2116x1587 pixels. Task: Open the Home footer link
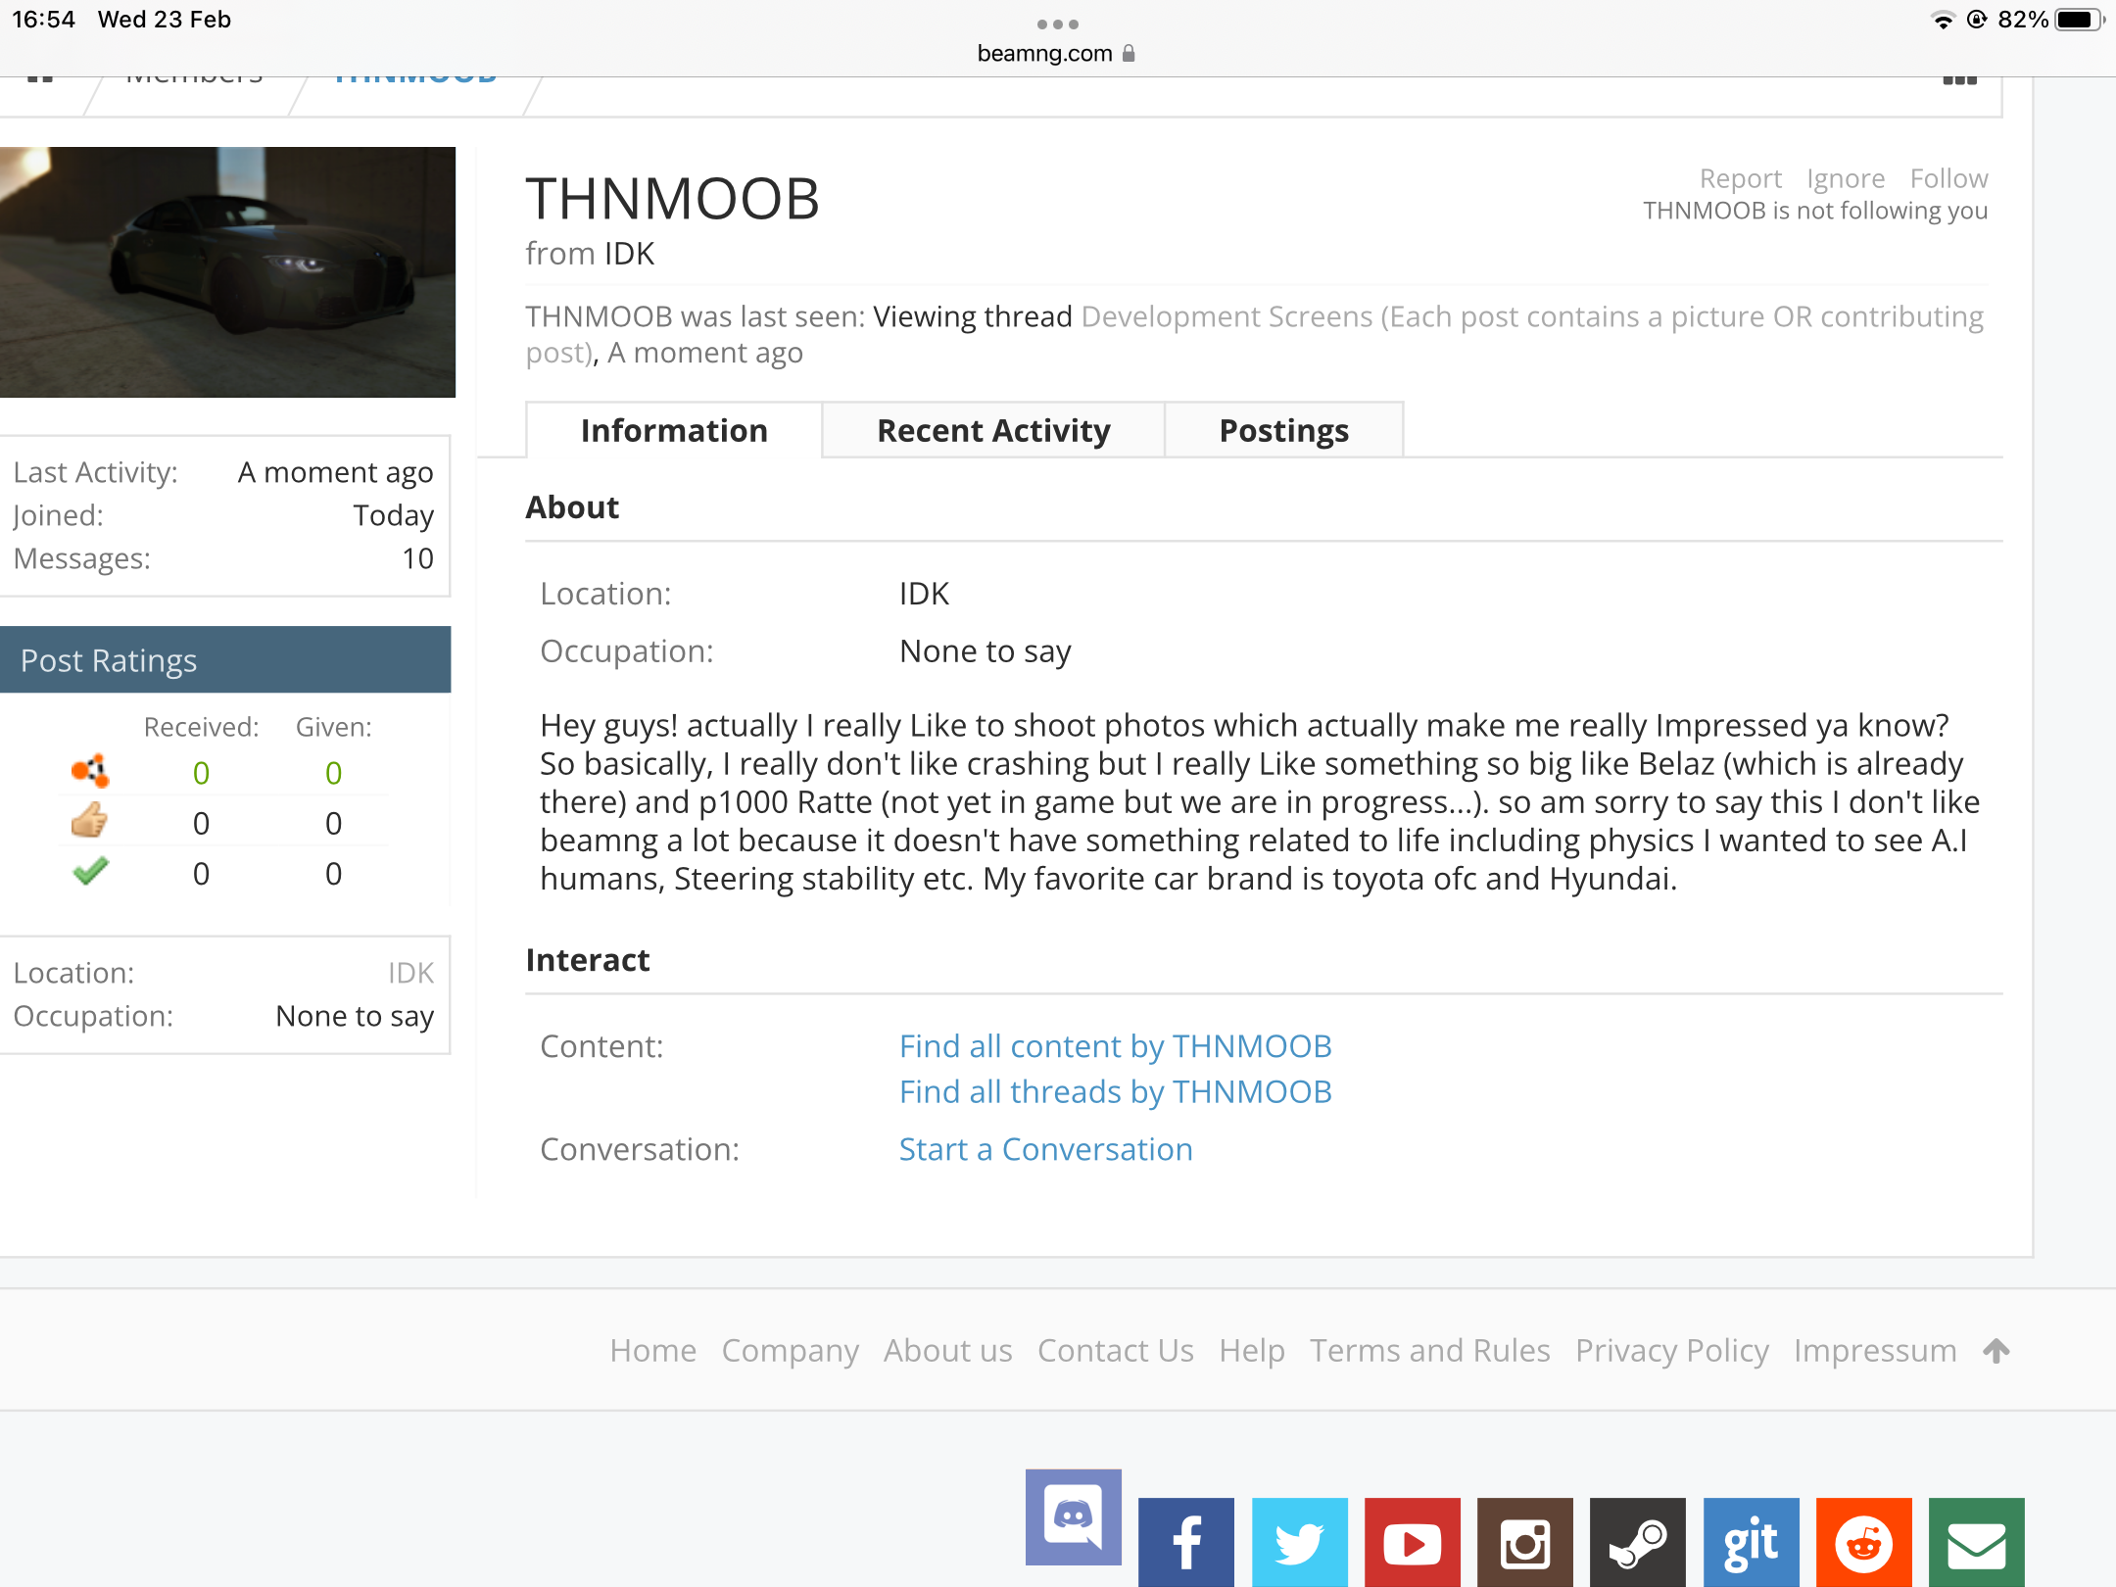point(652,1351)
